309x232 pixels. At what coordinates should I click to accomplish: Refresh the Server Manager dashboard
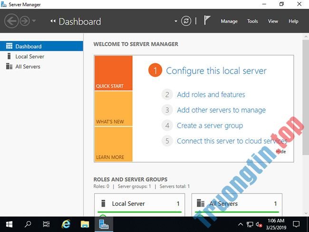point(186,21)
